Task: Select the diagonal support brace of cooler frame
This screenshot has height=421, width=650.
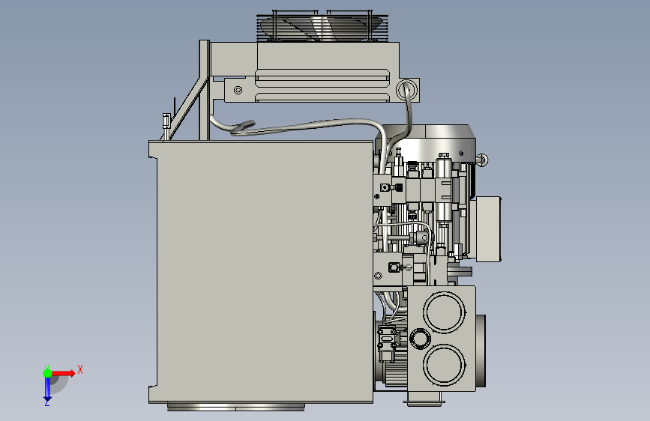Action: click(185, 109)
